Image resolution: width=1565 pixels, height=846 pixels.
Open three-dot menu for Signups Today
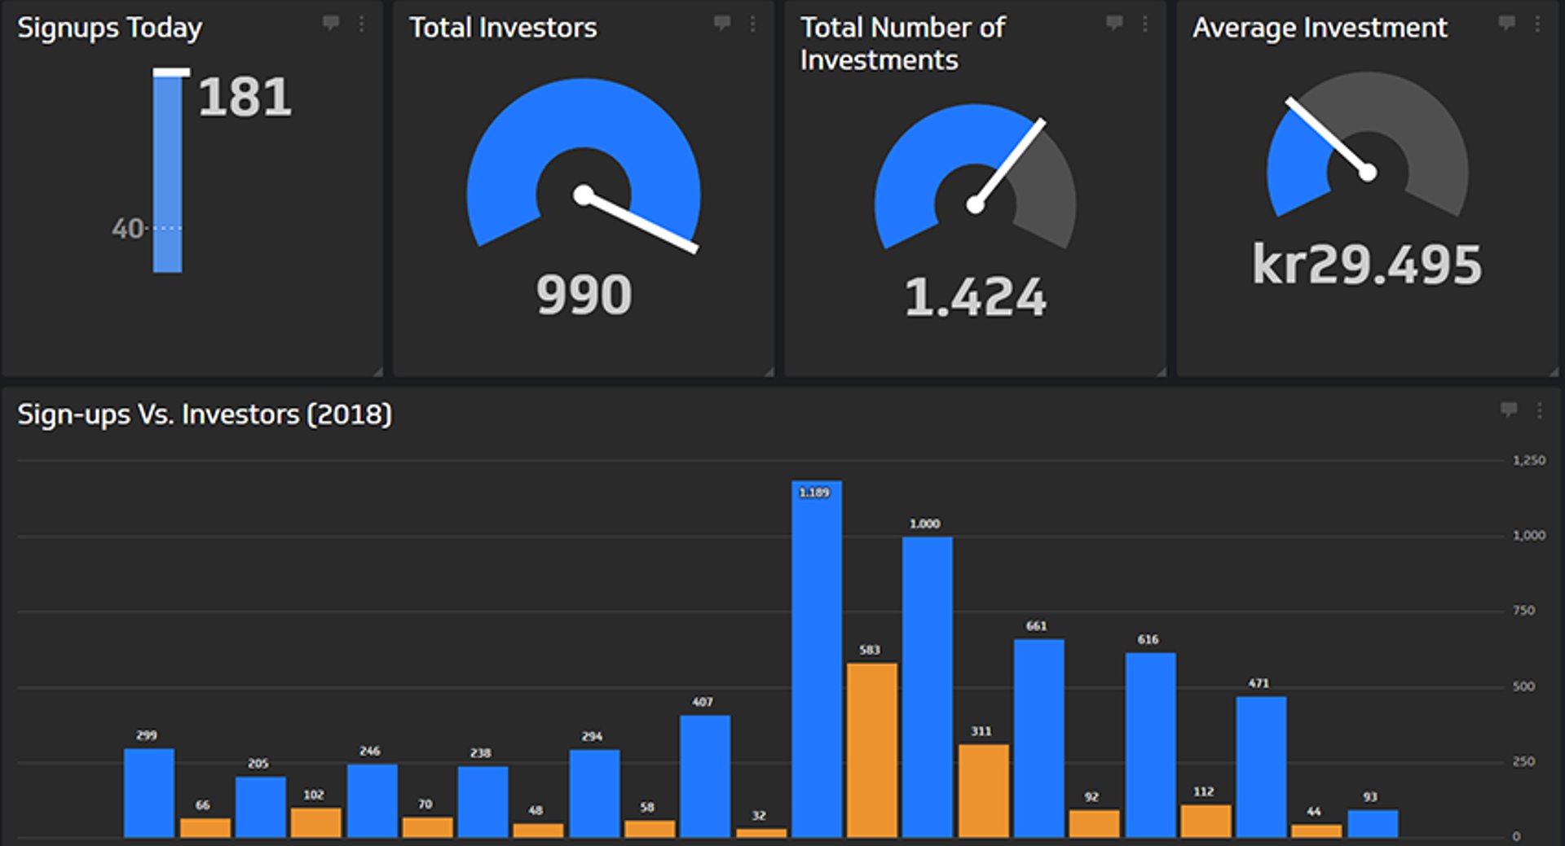coord(361,24)
